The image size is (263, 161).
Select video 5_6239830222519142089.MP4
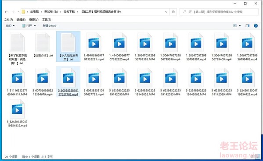point(222,82)
